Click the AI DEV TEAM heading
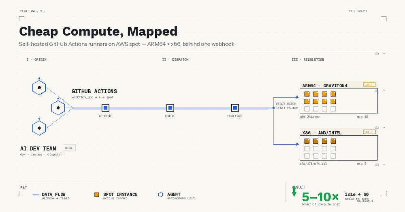 click(x=38, y=148)
